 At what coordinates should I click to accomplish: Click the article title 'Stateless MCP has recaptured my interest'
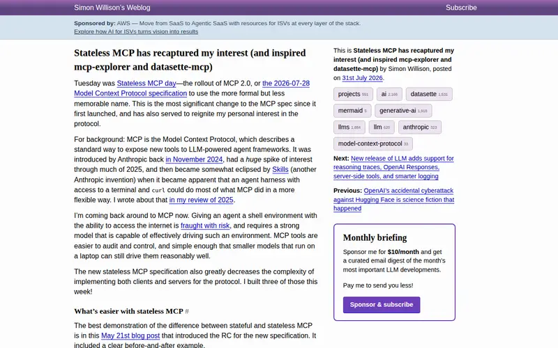click(190, 60)
